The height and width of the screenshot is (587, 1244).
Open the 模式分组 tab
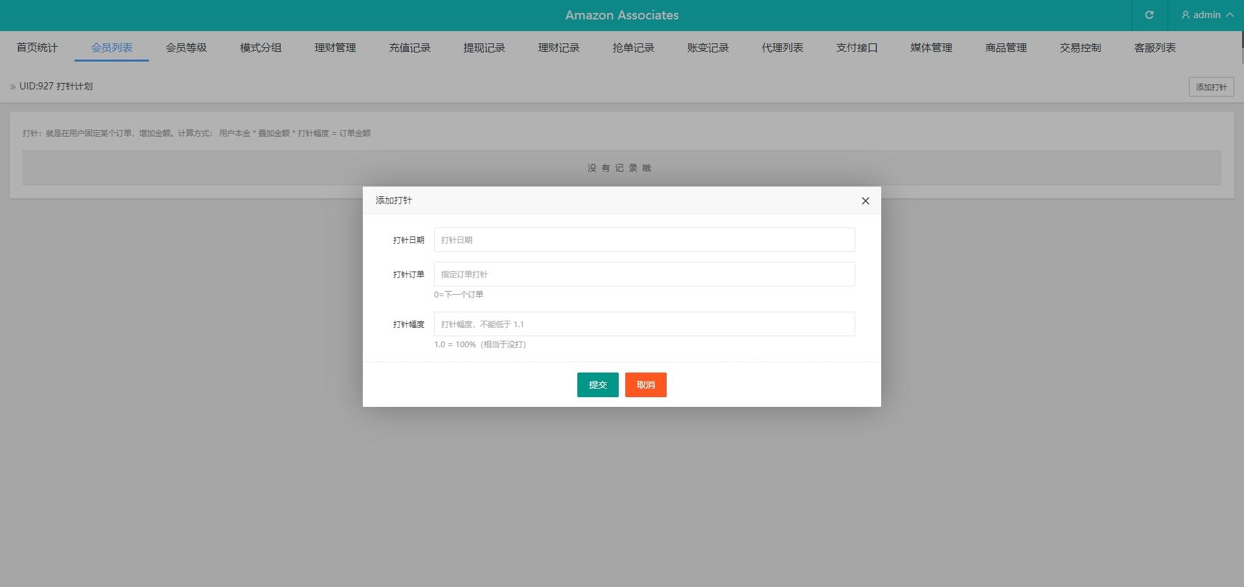coord(260,47)
